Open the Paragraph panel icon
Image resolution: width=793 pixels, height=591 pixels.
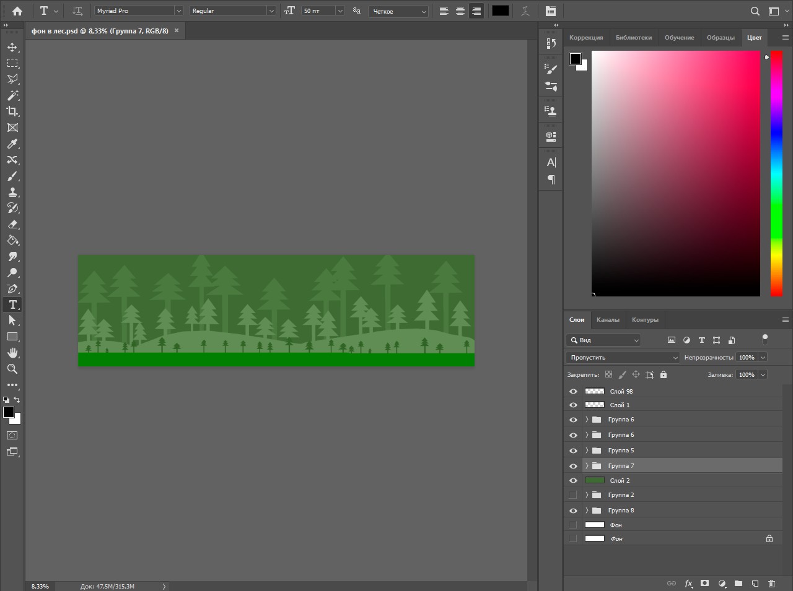point(551,179)
